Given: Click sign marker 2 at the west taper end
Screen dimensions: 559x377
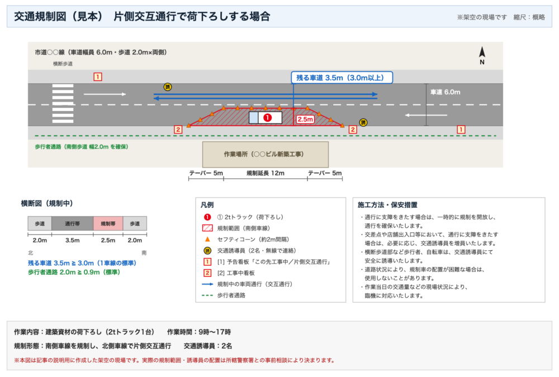Looking at the screenshot, I should pos(178,130).
